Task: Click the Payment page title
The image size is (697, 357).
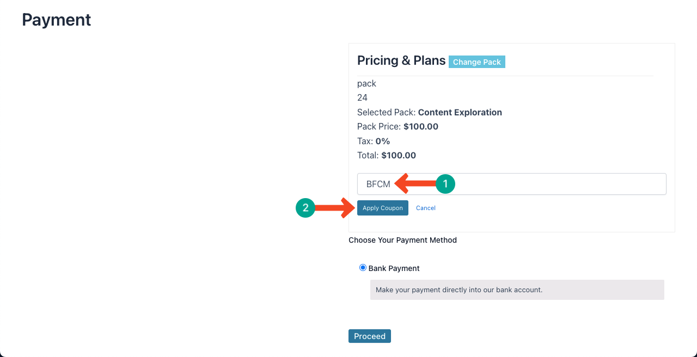Action: (x=57, y=20)
